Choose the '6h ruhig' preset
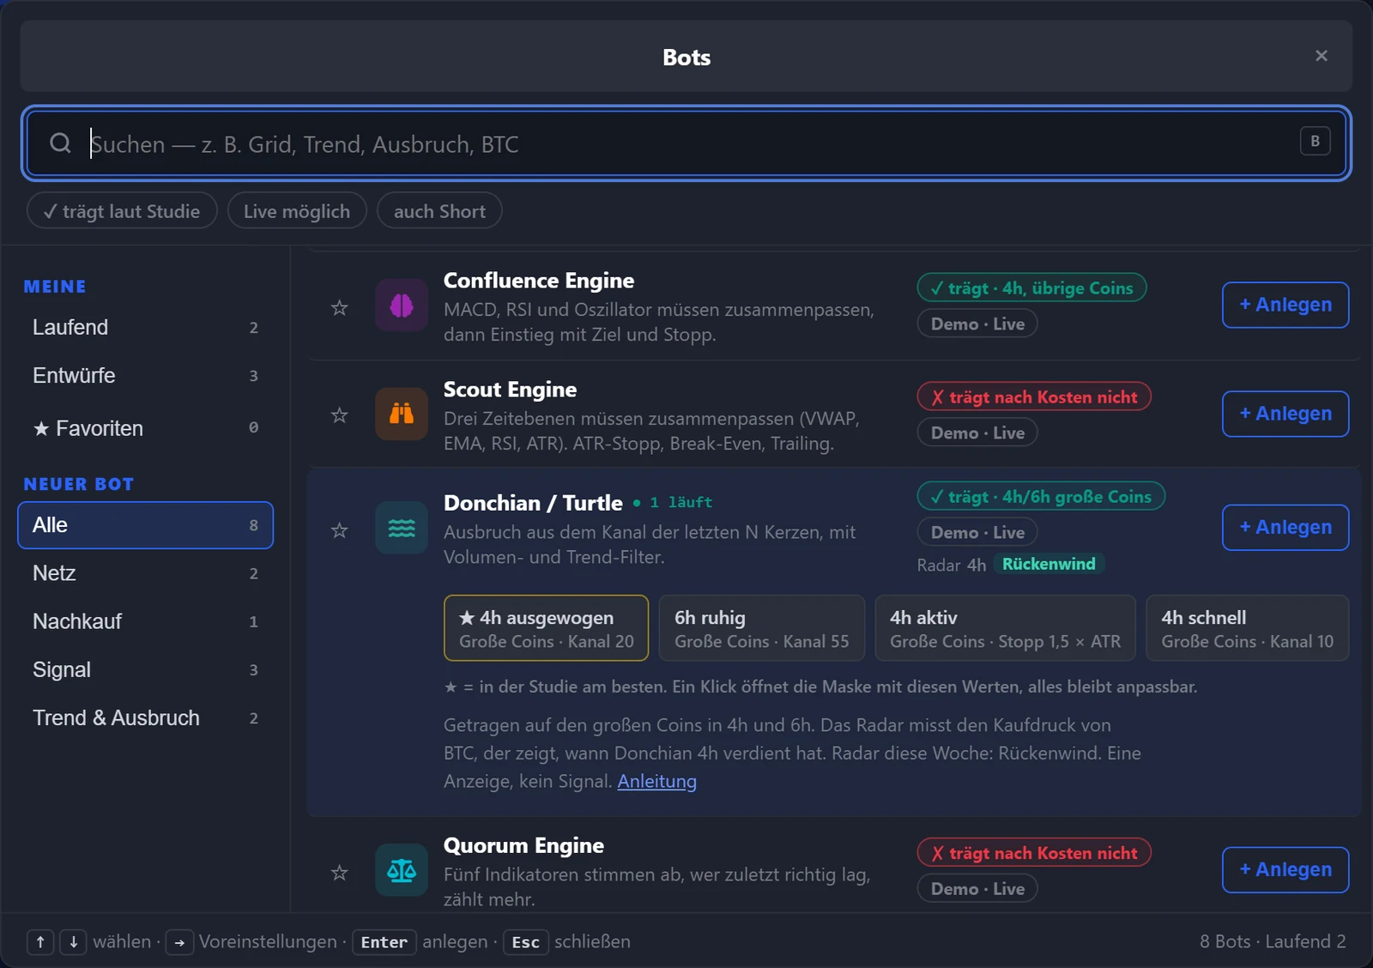This screenshot has height=968, width=1373. pos(761,628)
